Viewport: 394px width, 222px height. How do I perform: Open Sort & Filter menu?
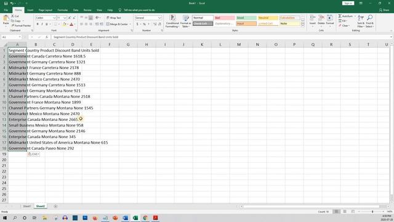point(361,21)
